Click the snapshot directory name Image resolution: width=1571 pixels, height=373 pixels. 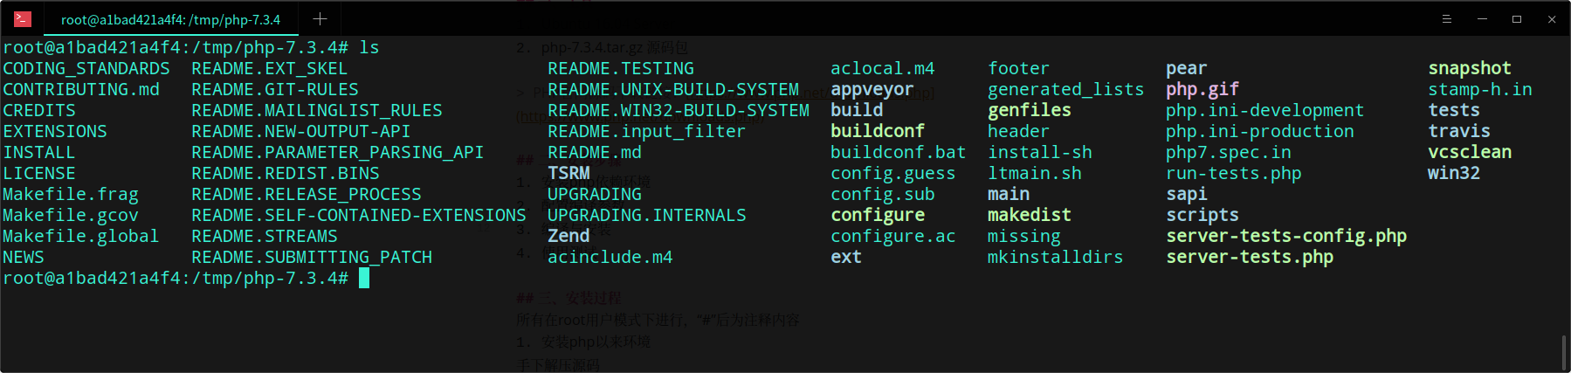click(x=1469, y=68)
